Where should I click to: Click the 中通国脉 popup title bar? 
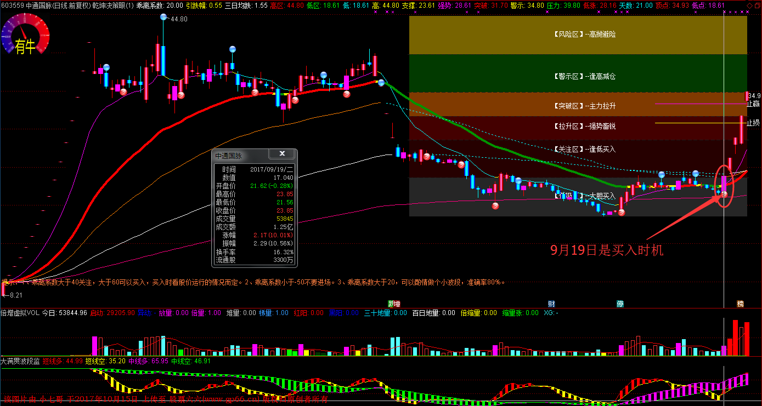tap(241, 156)
